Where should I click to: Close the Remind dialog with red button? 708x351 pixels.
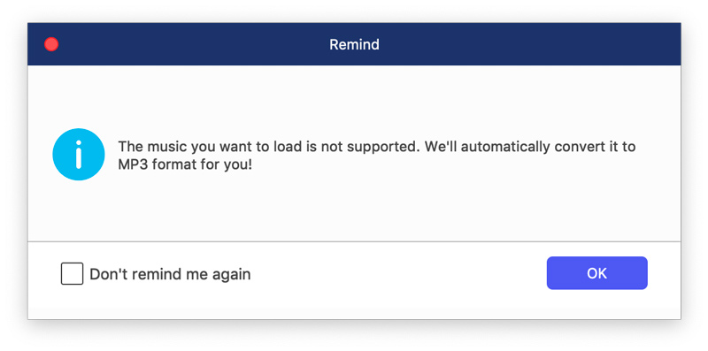click(x=51, y=44)
